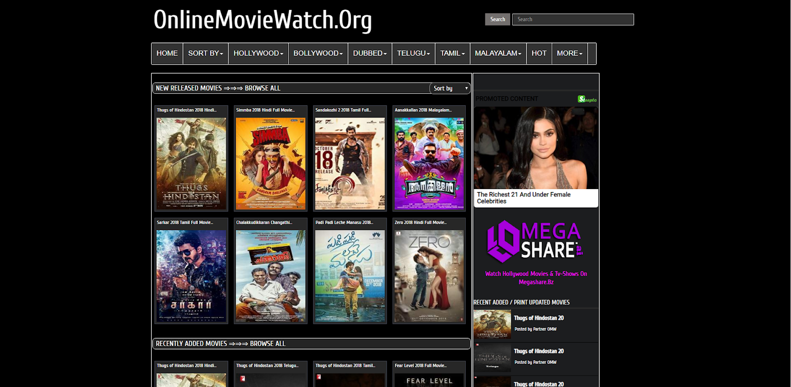Screen dimensions: 791x387
Task: Expand the TAMIL menu
Action: (x=452, y=53)
